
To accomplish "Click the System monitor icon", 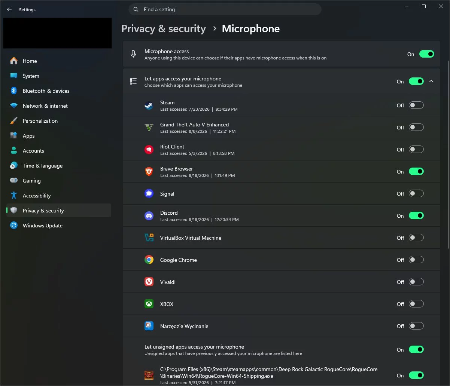I will 14,76.
